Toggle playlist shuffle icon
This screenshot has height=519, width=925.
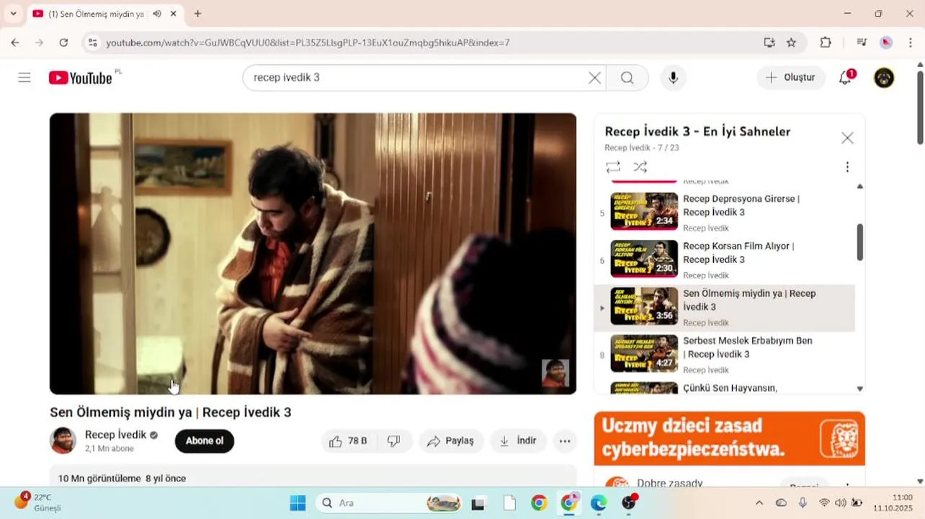click(x=640, y=167)
